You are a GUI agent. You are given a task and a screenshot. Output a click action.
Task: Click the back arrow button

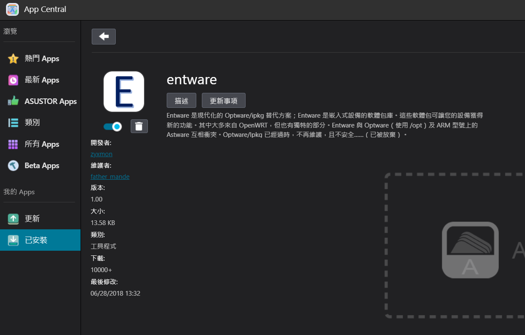tap(104, 37)
